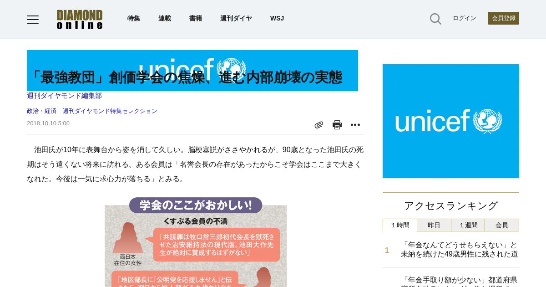546x287 pixels.
Task: Open 週刊ダイヤモンド特集セレクション series link
Action: pos(110,111)
